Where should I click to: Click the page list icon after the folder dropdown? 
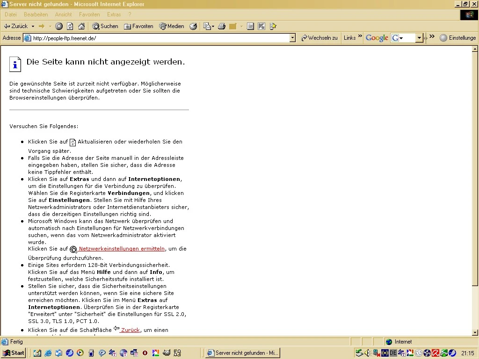(x=250, y=26)
